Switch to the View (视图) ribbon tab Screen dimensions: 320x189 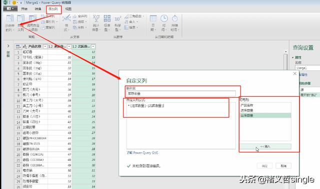coord(68,9)
